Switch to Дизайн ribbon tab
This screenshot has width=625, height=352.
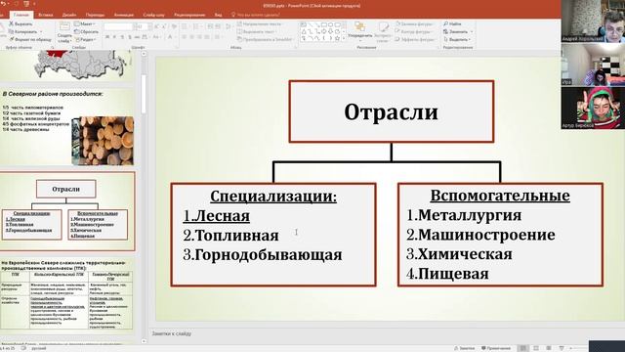point(69,15)
